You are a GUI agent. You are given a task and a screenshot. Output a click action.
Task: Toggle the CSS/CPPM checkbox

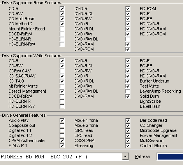point(128,140)
